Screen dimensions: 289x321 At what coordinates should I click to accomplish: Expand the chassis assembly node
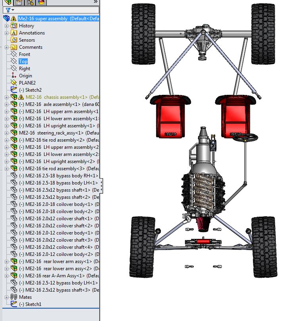[6, 97]
